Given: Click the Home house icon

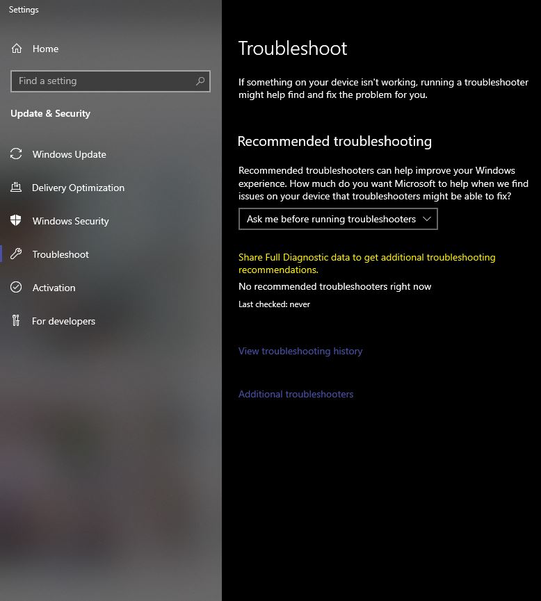Looking at the screenshot, I should click(x=17, y=49).
